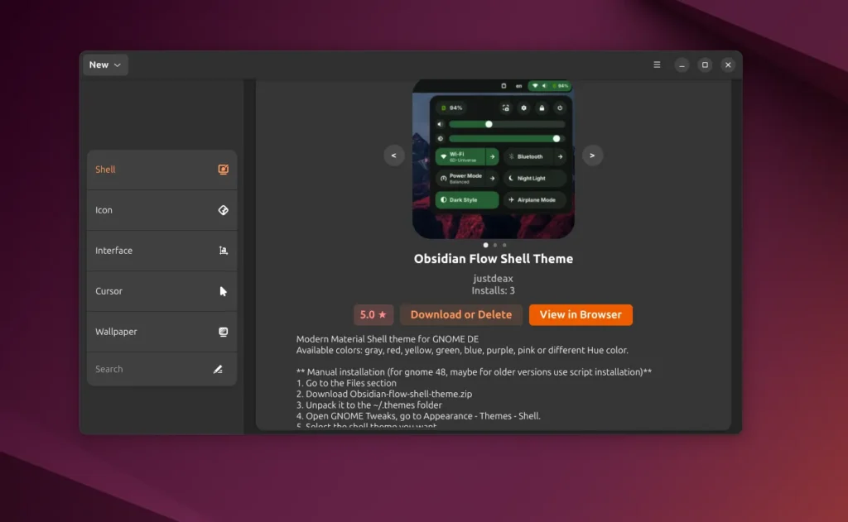Click the 5.0 star rating badge

coord(373,315)
